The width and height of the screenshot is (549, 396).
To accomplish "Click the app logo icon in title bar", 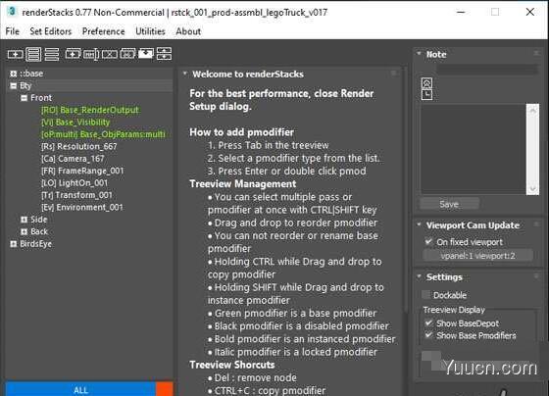I will [12, 12].
